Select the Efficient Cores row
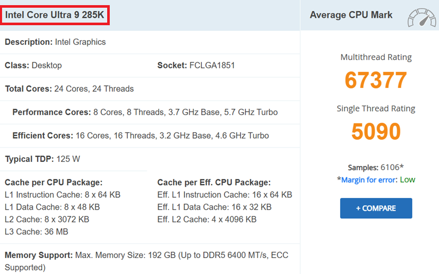Screen dimensions: 439x274 (140, 136)
